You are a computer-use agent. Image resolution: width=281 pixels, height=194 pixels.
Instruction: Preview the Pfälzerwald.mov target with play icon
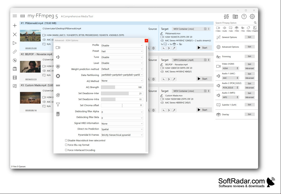(169, 48)
